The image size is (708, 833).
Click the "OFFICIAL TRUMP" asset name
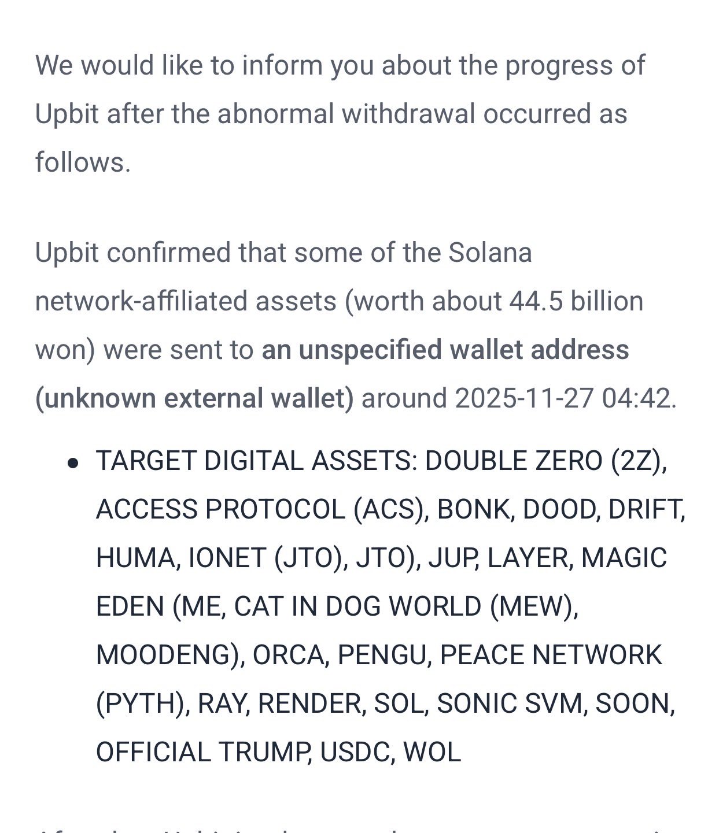(x=200, y=753)
